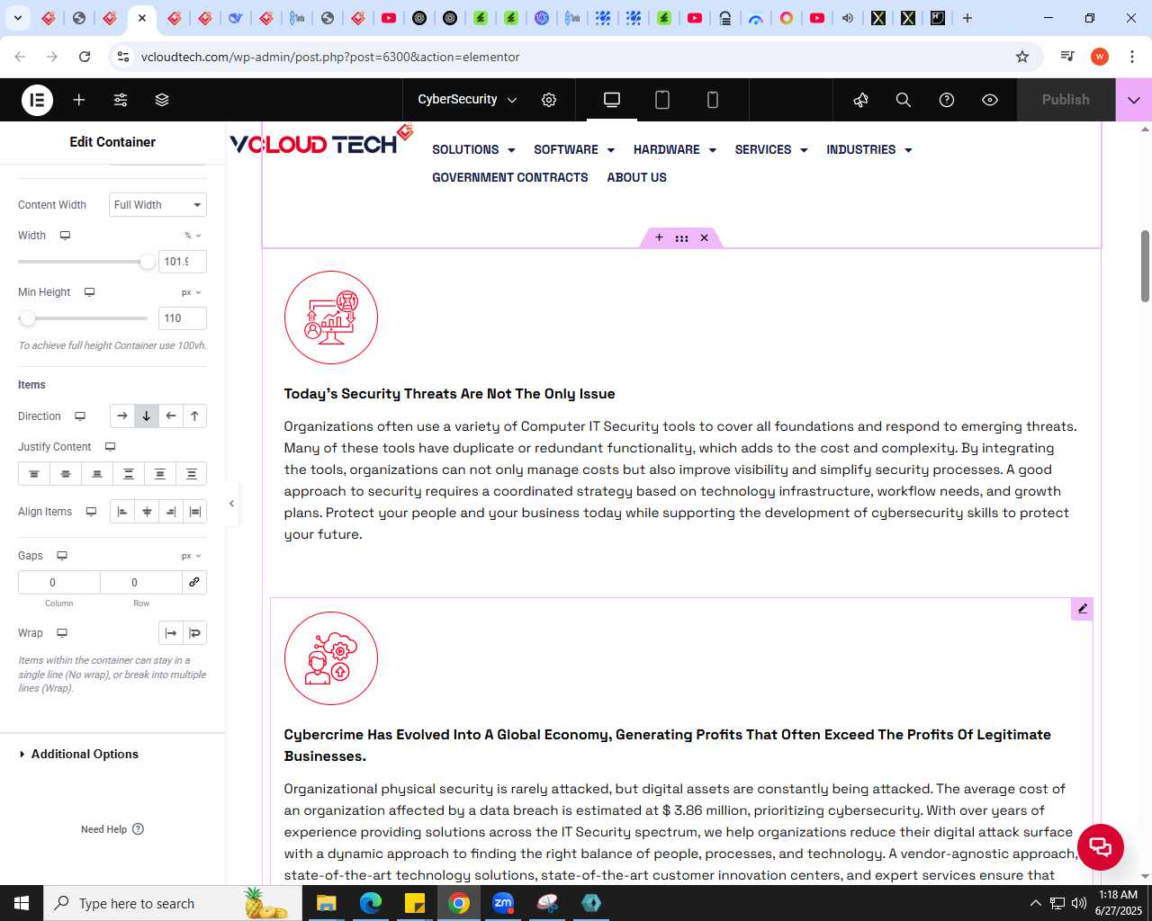1152x921 pixels.
Task: Click the ABOUT US nav link
Action: point(636,177)
